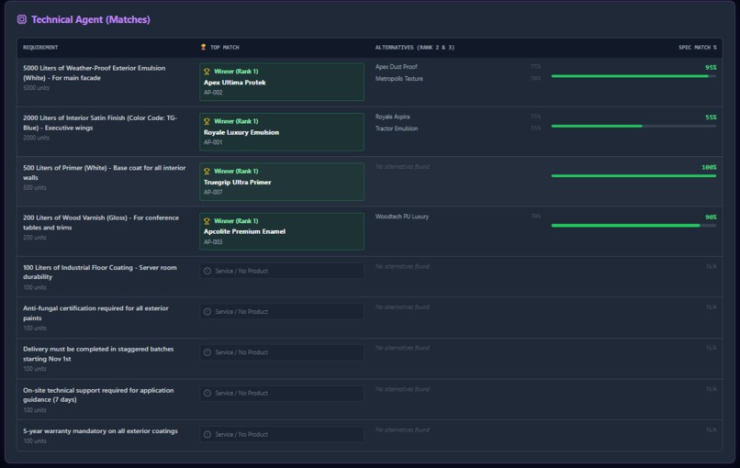This screenshot has height=468, width=740.
Task: Select the Metropolis Texture alternative
Action: (x=399, y=79)
